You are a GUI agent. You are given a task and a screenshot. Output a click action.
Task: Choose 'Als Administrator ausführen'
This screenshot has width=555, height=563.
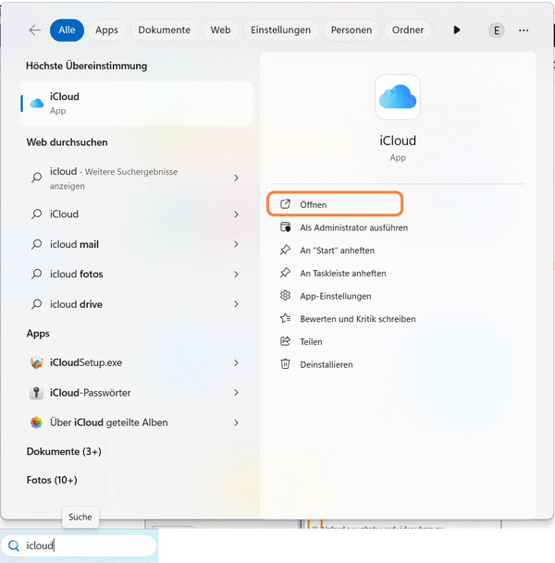pyautogui.click(x=354, y=227)
